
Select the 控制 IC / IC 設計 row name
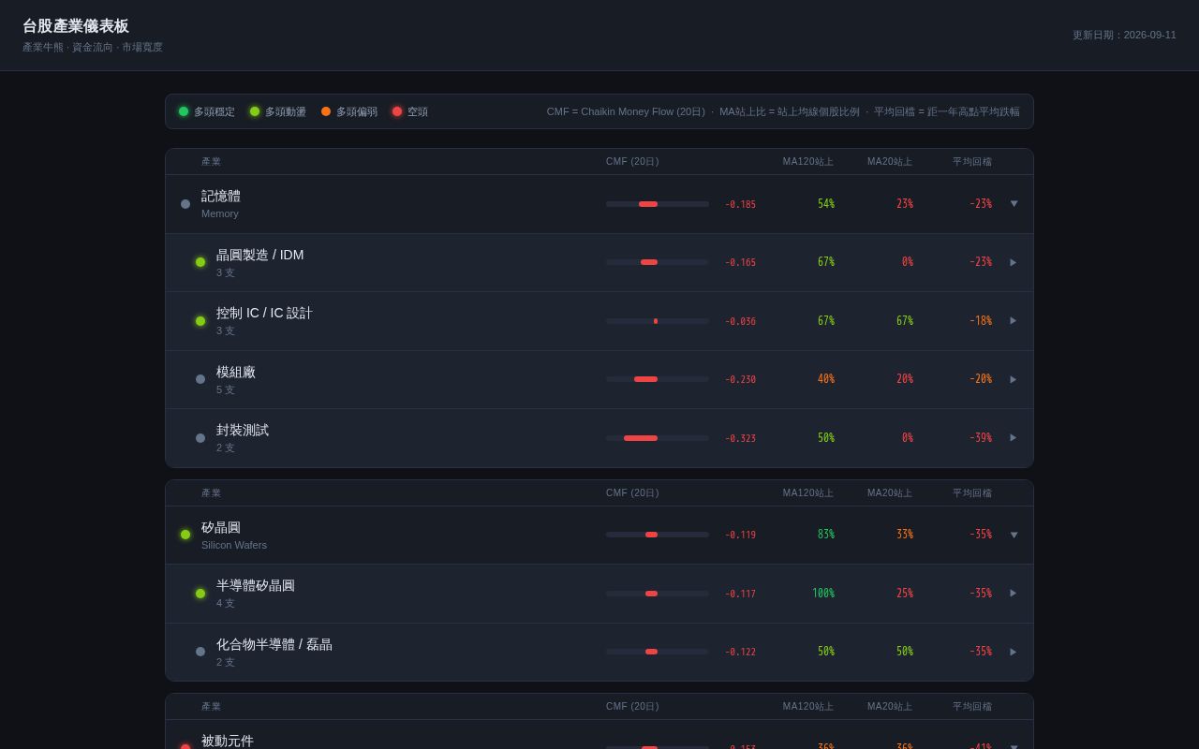[x=264, y=313]
